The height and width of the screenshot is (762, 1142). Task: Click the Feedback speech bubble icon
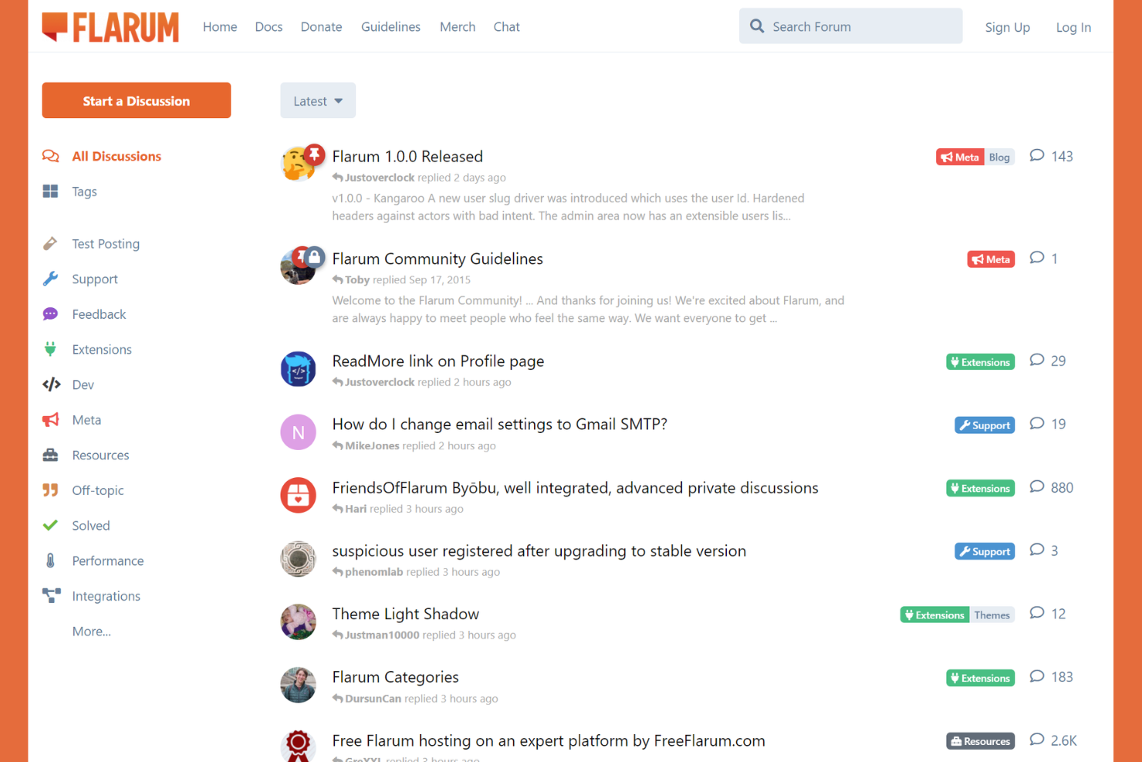(x=51, y=314)
